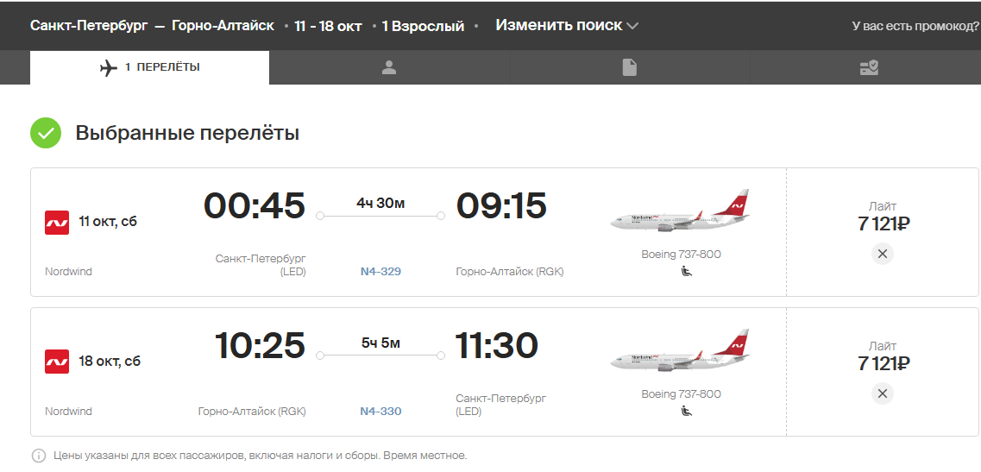The image size is (981, 472).
Task: Open the passengers step tab
Action: pyautogui.click(x=389, y=67)
